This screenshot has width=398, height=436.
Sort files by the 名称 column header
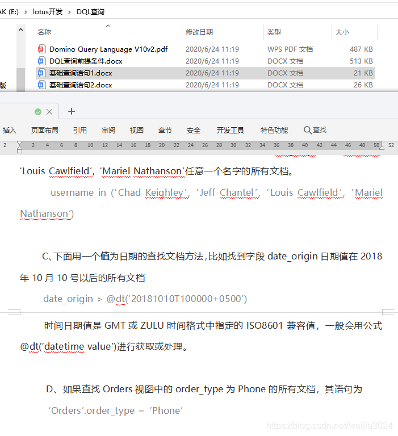pyautogui.click(x=44, y=32)
